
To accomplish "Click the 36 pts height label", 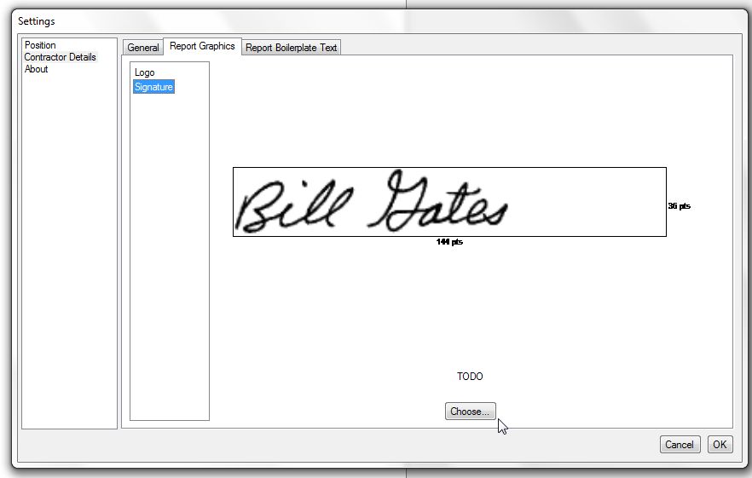I will pyautogui.click(x=679, y=205).
